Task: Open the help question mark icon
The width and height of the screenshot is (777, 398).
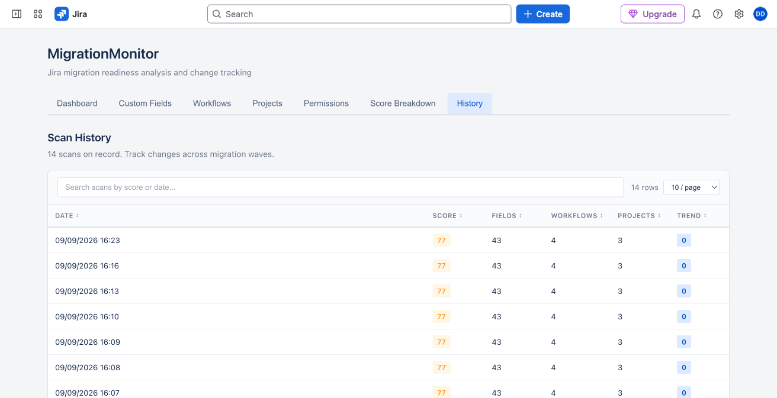Action: point(718,14)
